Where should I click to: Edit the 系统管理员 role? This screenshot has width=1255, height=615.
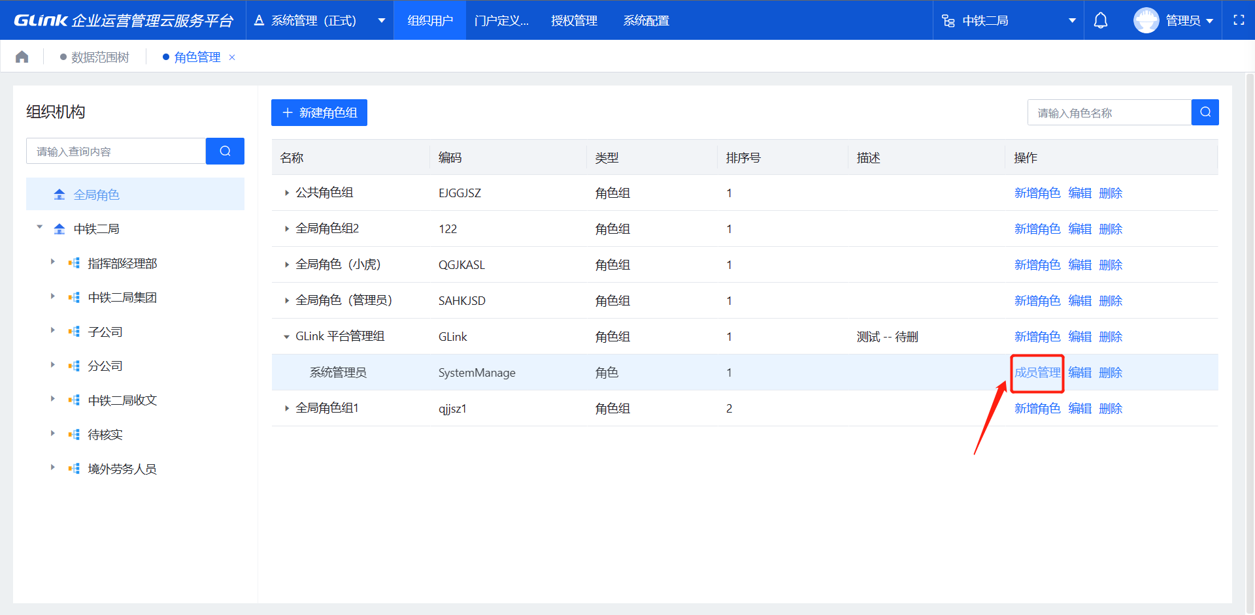(1080, 372)
